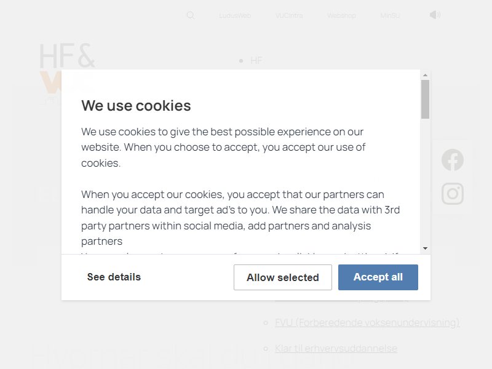Click the cookie dialog scroll-down arrow
The width and height of the screenshot is (492, 369).
pos(425,248)
